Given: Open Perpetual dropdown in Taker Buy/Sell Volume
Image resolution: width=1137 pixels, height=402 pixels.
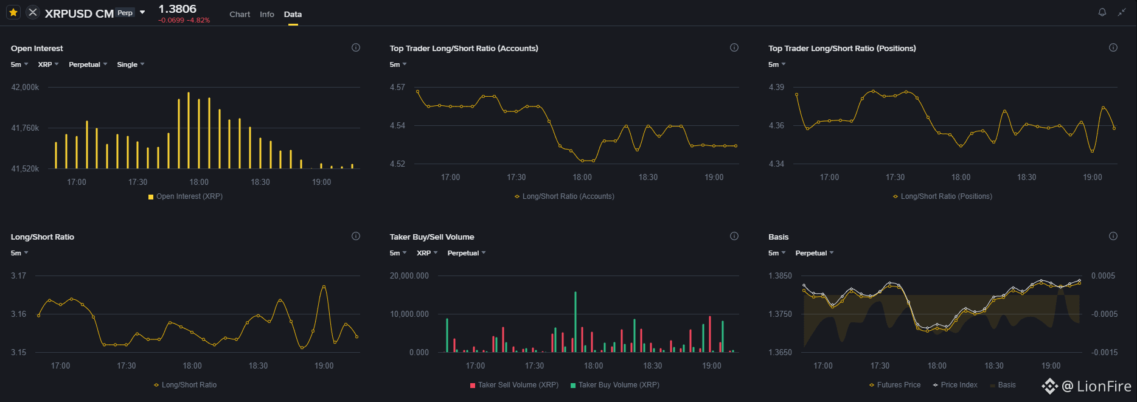Looking at the screenshot, I should click(467, 253).
